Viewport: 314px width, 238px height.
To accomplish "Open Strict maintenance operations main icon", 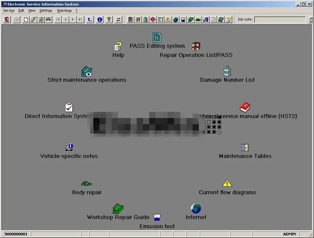I will pyautogui.click(x=86, y=72).
